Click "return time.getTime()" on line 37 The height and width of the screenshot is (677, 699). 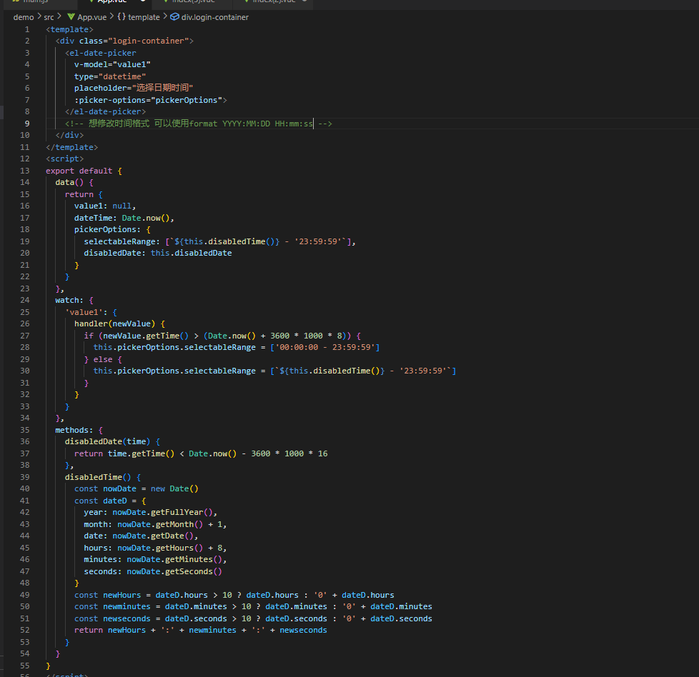(x=124, y=453)
